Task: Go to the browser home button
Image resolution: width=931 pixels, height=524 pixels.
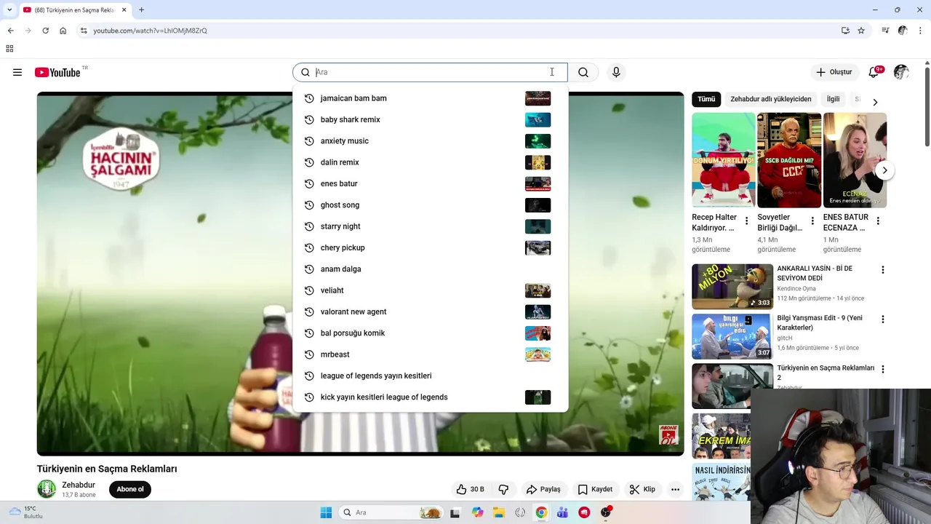Action: pos(63,31)
